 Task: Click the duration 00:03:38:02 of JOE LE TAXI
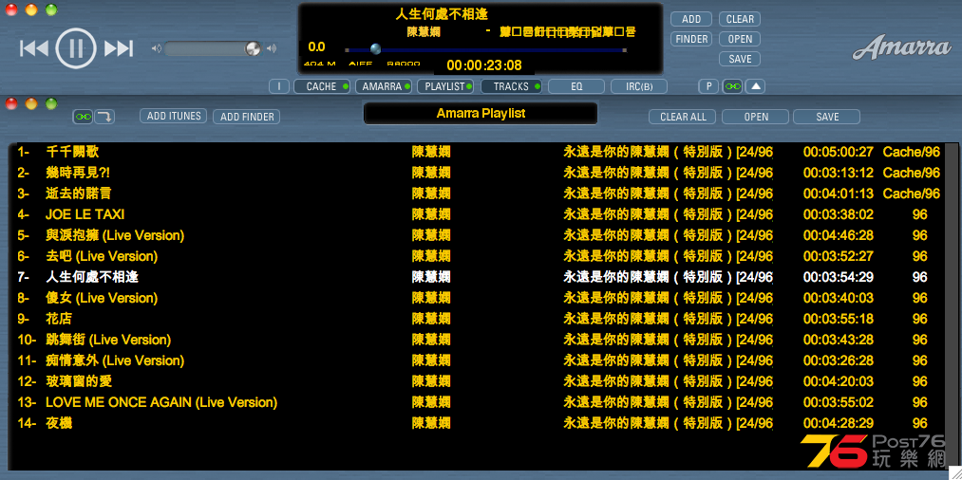(x=838, y=214)
